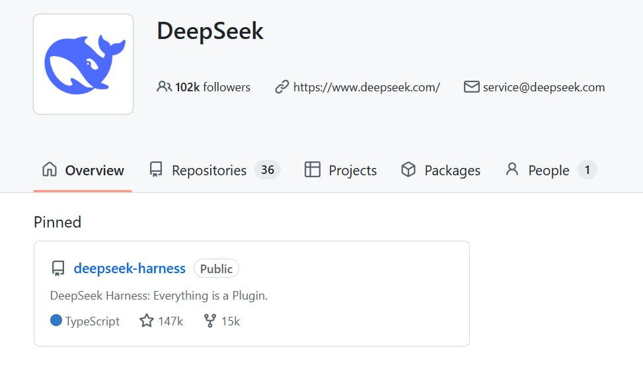Click the People person icon
This screenshot has height=375, width=643.
pos(512,169)
